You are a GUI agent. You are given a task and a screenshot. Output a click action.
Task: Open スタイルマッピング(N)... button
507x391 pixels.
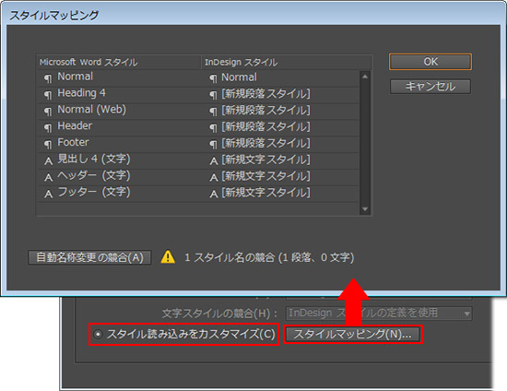(x=352, y=334)
